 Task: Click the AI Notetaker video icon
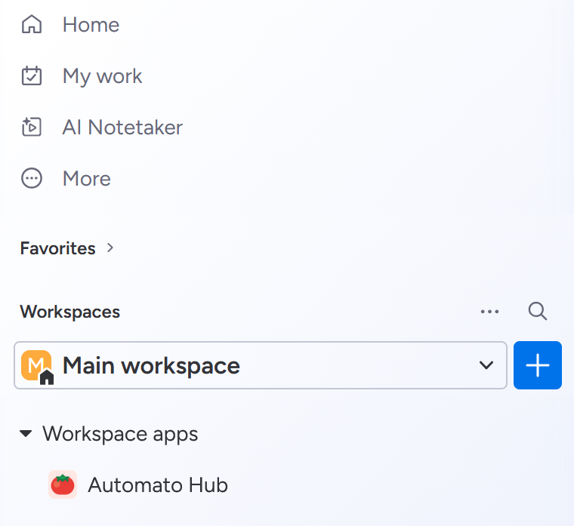point(32,128)
